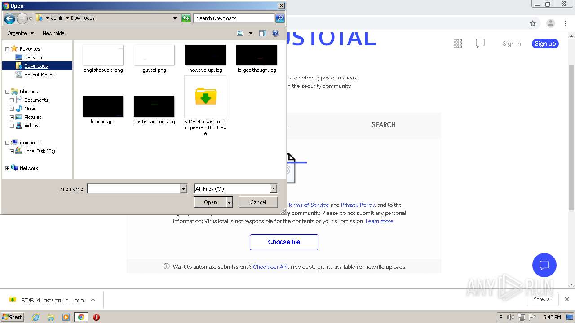Switch to VirusTotal SEARCH tab
Viewport: 575px width, 323px height.
coord(384,125)
